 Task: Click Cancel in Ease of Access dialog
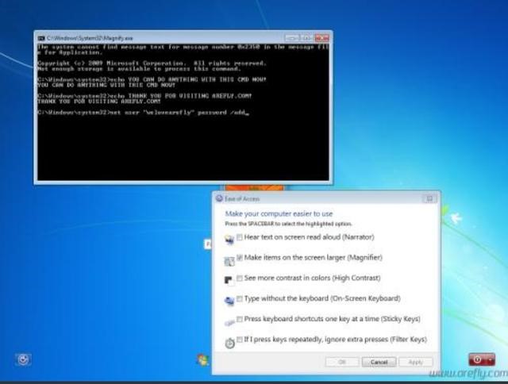point(379,362)
